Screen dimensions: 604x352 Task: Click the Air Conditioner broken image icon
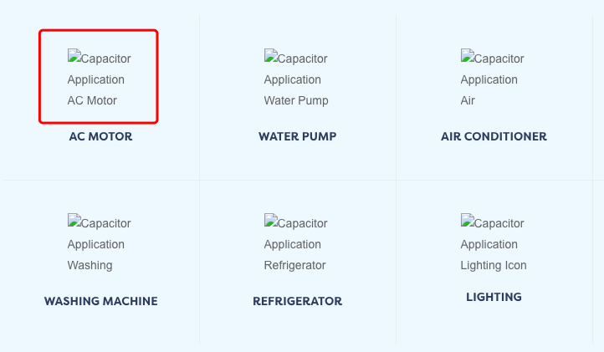coord(468,55)
